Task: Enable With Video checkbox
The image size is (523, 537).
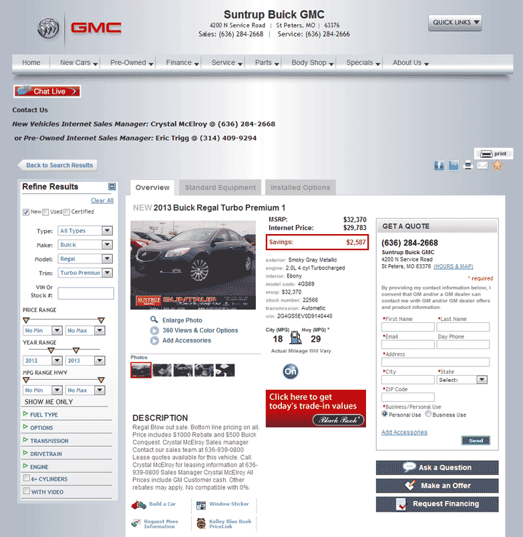Action: (26, 491)
